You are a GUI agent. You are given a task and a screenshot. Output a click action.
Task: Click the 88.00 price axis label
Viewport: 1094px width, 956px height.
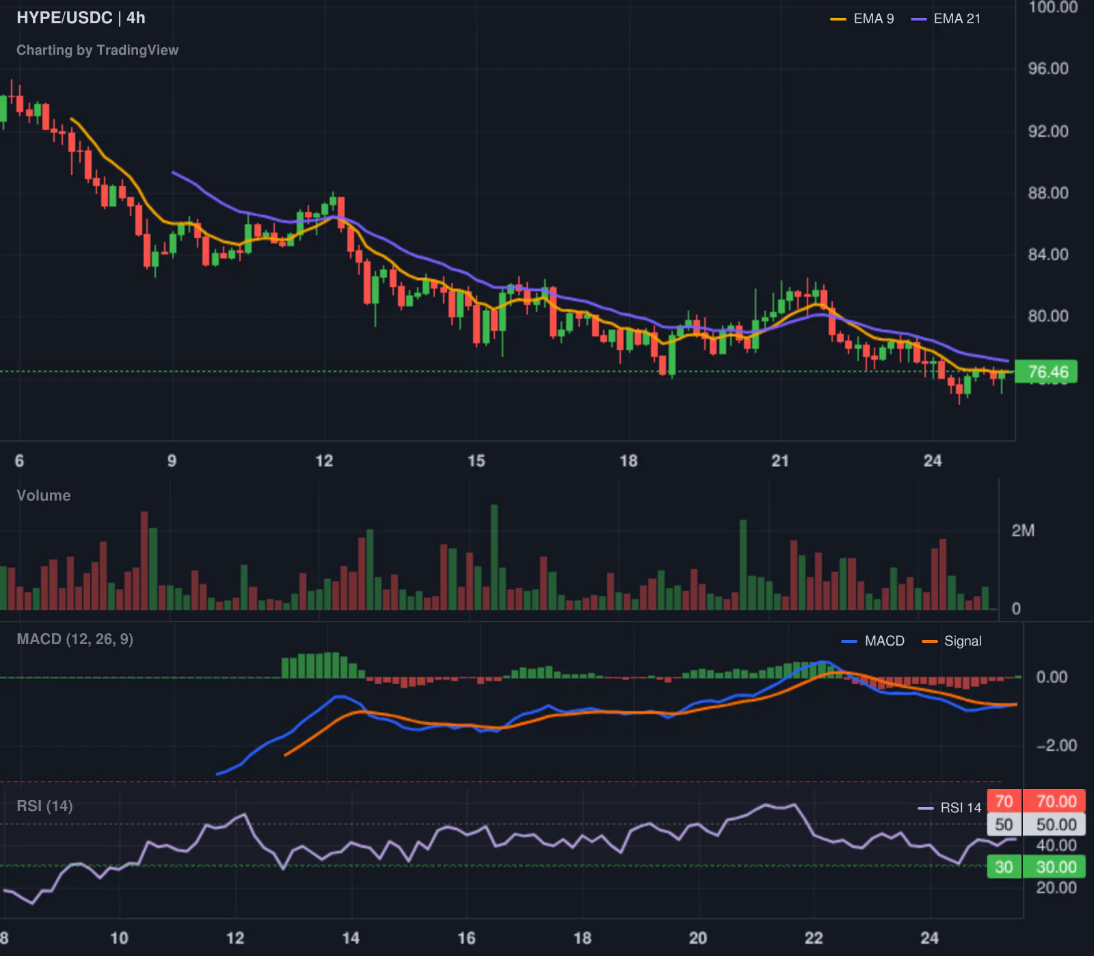point(1048,193)
